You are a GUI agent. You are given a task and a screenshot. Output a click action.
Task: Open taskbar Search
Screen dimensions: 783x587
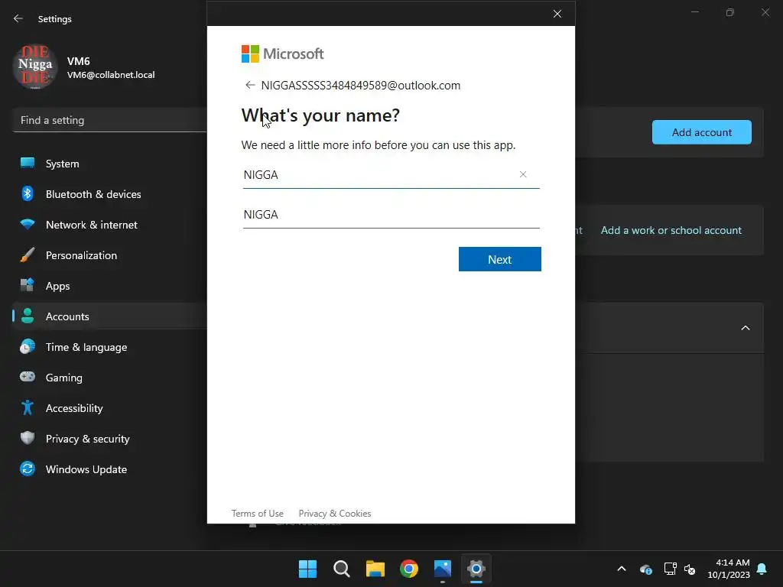[342, 569]
